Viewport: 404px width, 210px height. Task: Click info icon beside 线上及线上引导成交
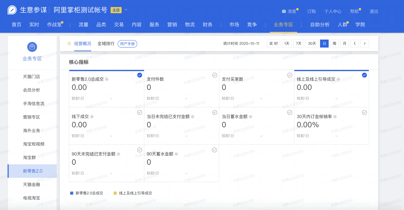pyautogui.click(x=338, y=79)
